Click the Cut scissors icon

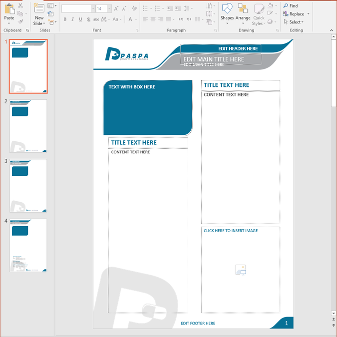20,5
